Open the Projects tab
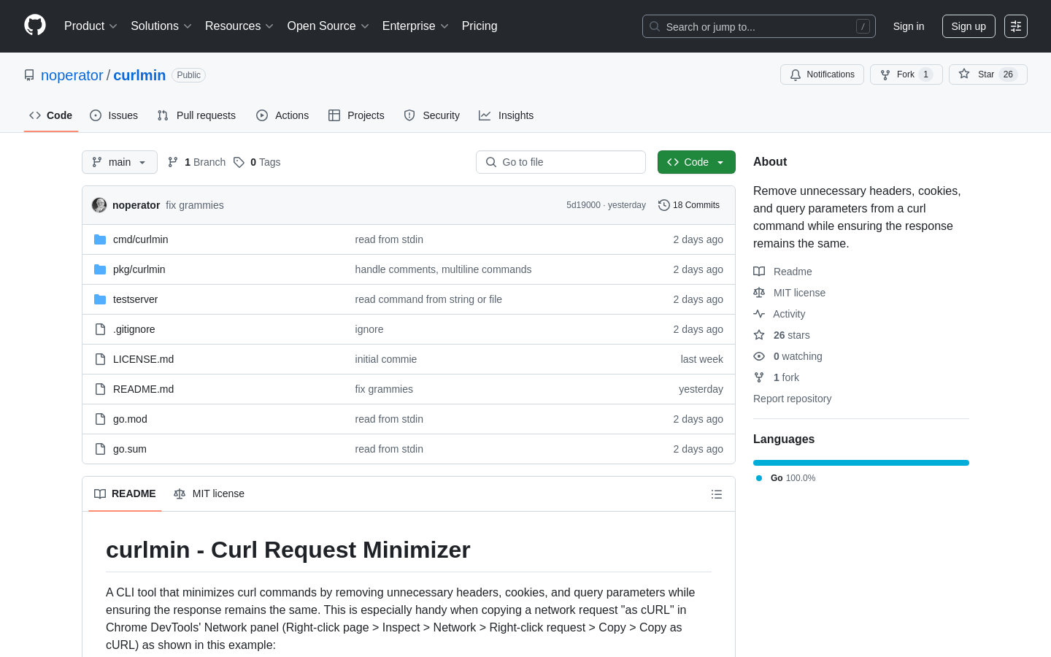This screenshot has width=1051, height=657. click(356, 115)
